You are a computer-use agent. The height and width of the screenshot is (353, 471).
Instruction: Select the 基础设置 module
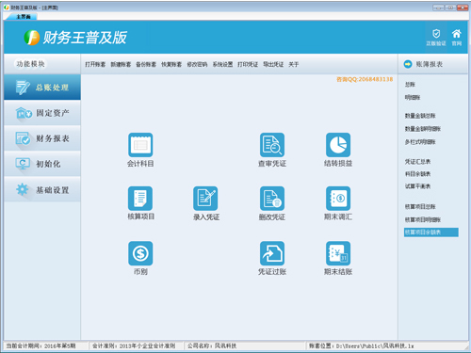click(x=42, y=190)
